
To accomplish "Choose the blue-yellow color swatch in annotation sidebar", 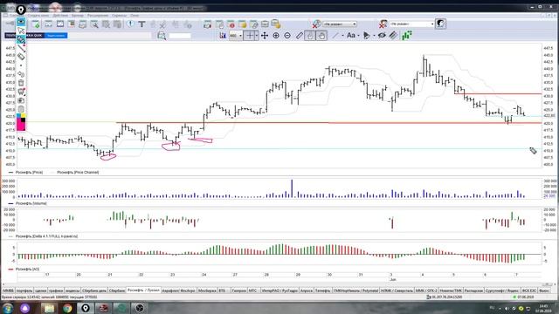I will click(21, 116).
